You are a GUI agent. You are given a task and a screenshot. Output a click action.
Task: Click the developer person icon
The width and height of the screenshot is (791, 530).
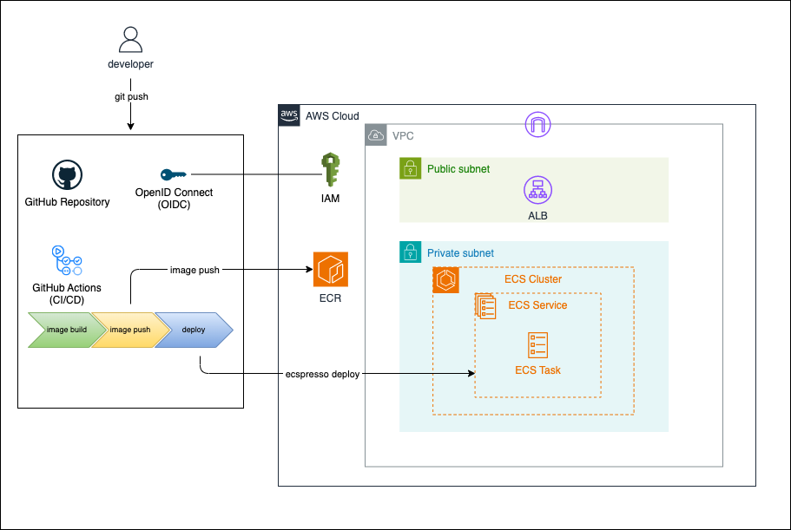(130, 41)
